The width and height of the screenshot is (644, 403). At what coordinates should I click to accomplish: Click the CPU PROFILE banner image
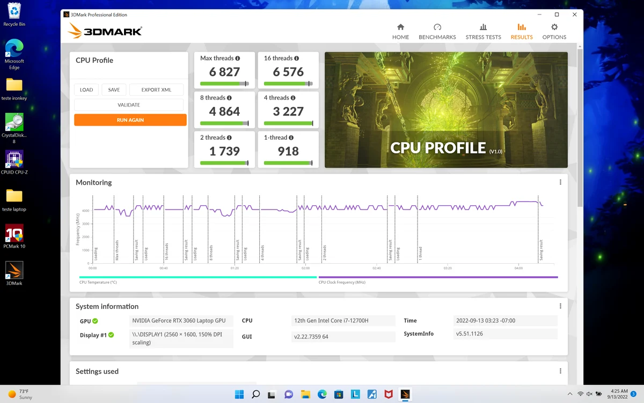(x=446, y=110)
